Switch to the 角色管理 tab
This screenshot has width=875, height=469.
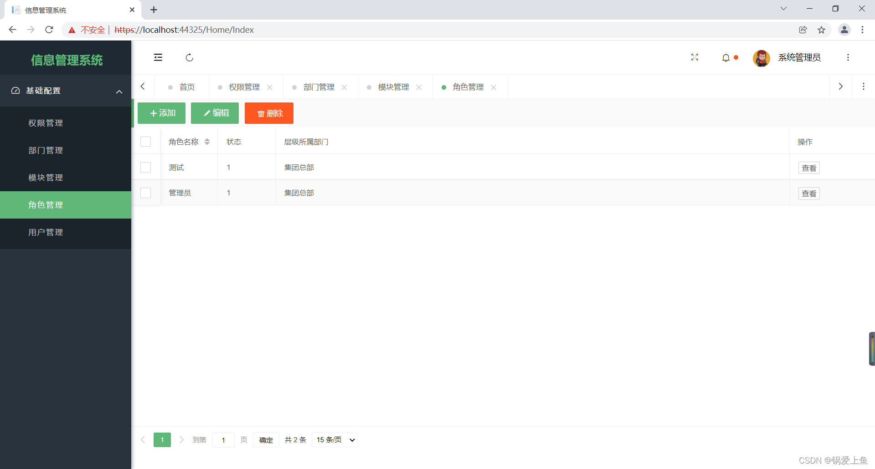pos(468,87)
